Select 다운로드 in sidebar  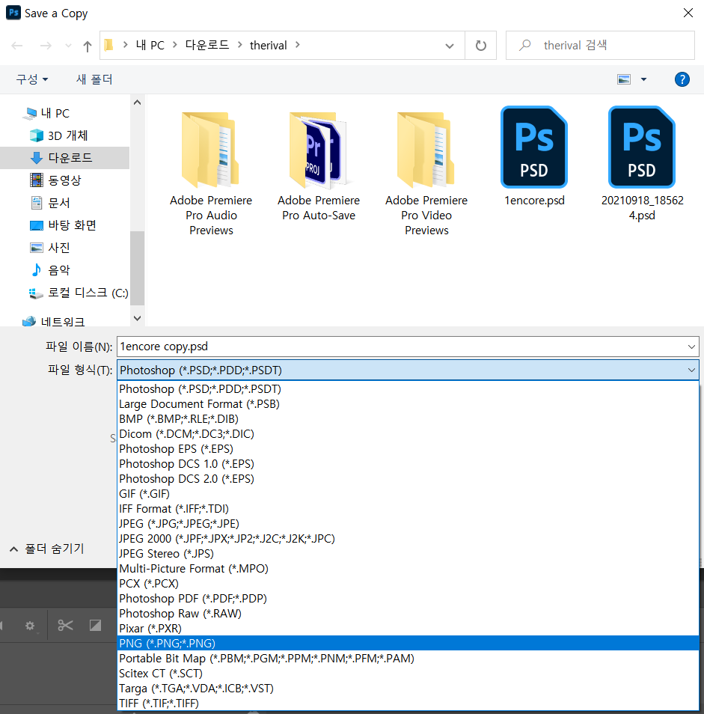click(x=64, y=158)
